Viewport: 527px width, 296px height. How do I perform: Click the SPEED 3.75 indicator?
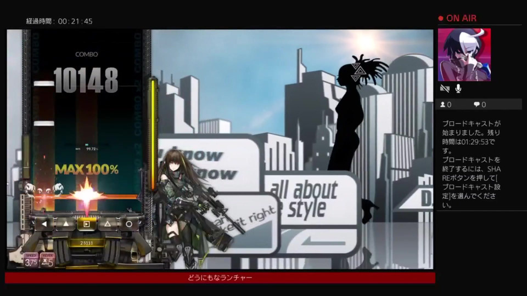(x=31, y=260)
